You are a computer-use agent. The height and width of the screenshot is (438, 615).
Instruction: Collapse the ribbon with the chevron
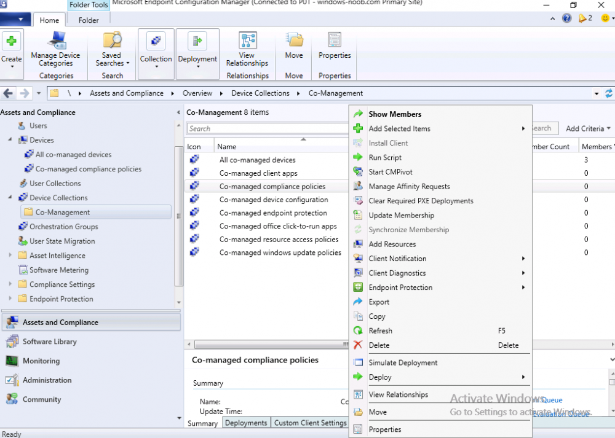(553, 18)
